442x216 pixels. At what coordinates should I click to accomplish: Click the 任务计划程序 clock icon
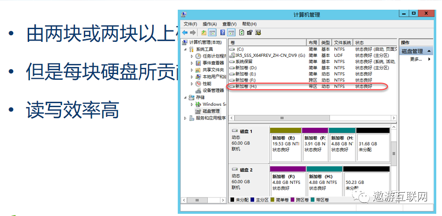point(198,56)
